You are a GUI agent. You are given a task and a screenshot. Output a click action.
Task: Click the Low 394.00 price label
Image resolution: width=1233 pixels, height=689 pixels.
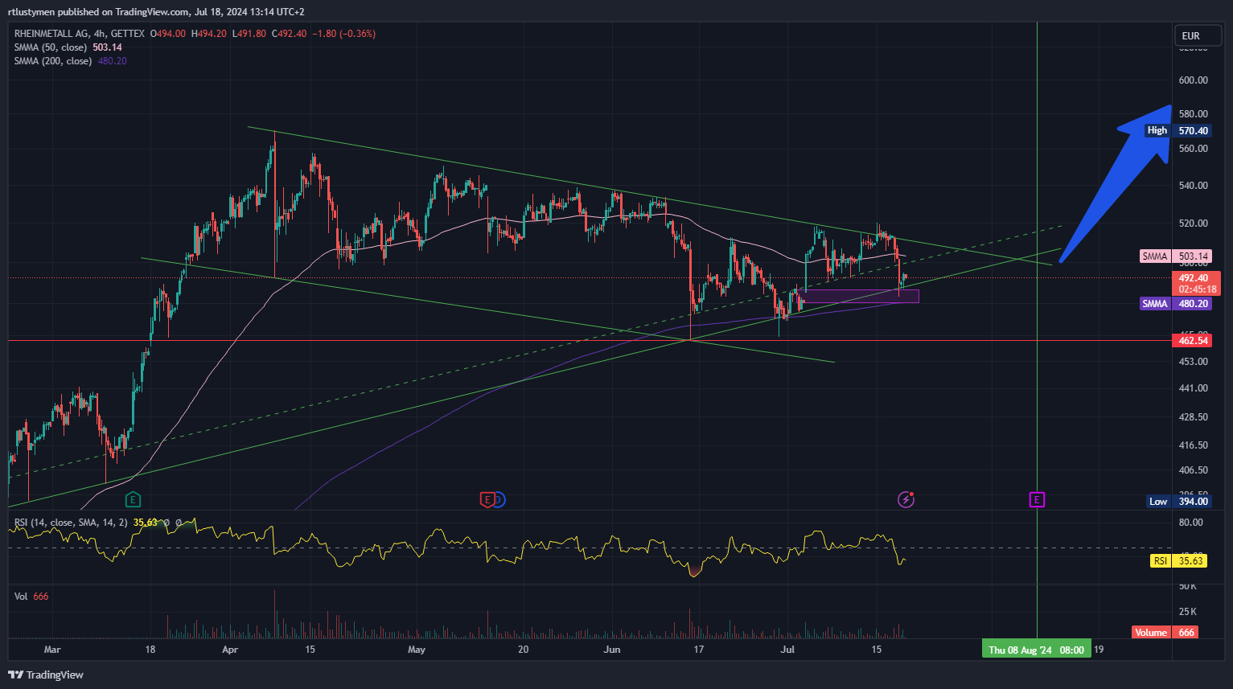click(x=1179, y=502)
